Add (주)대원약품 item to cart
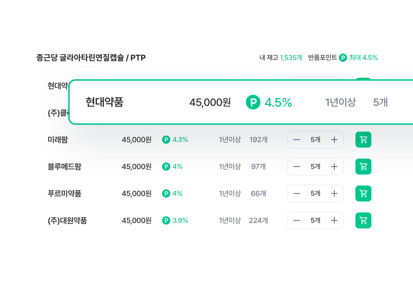 tap(363, 220)
